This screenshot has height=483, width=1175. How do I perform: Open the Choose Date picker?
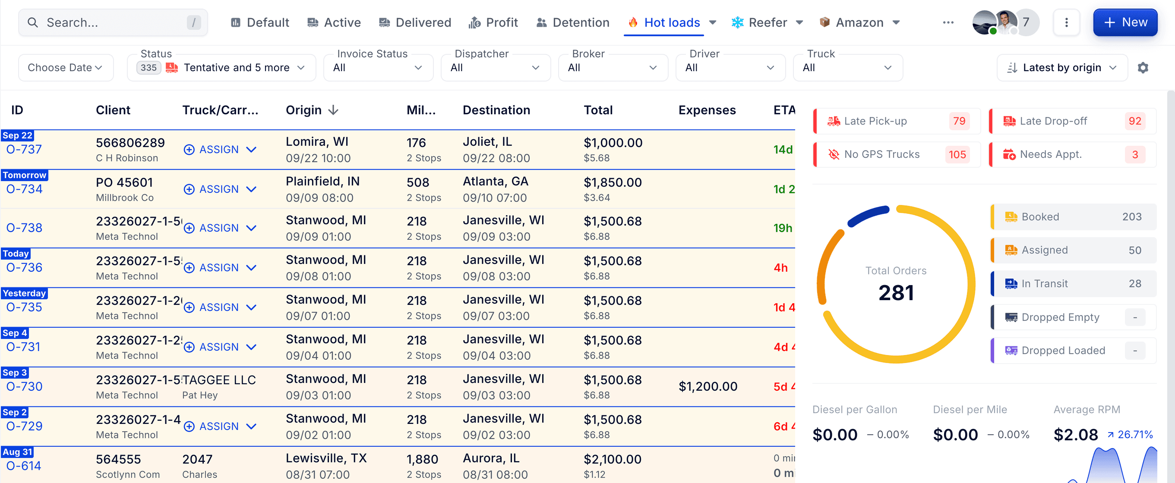66,68
